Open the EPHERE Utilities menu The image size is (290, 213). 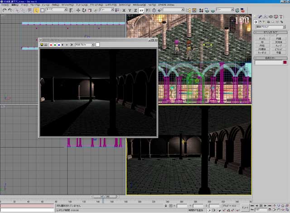(x=166, y=5)
